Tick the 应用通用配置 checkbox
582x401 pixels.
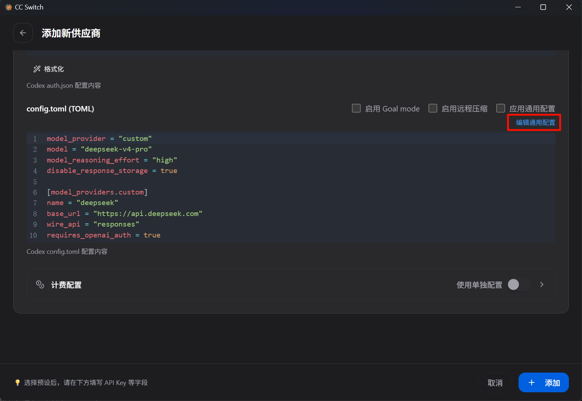tap(501, 108)
